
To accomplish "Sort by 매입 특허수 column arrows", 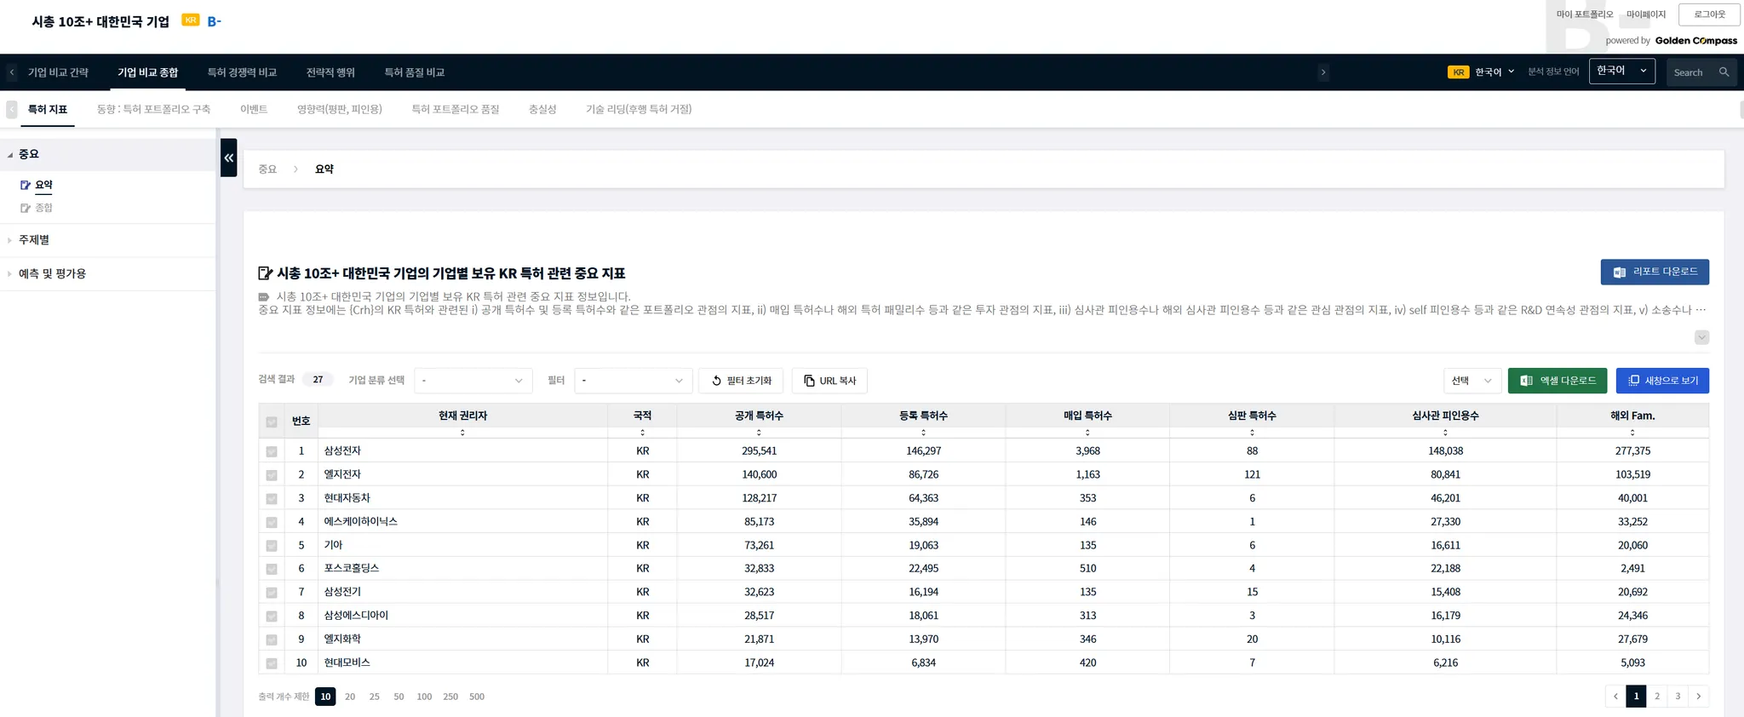I will (1087, 433).
